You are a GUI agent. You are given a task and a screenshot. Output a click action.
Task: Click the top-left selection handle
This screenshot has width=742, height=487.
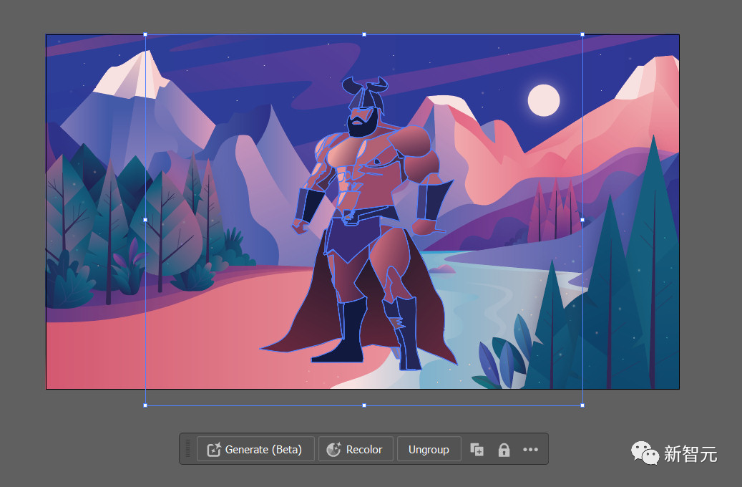[145, 34]
